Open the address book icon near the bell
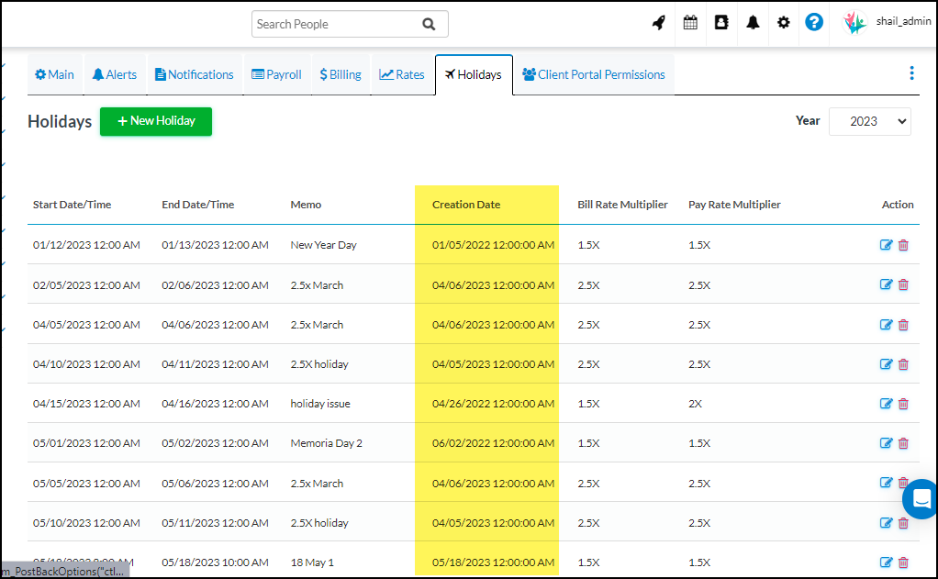 coord(721,22)
